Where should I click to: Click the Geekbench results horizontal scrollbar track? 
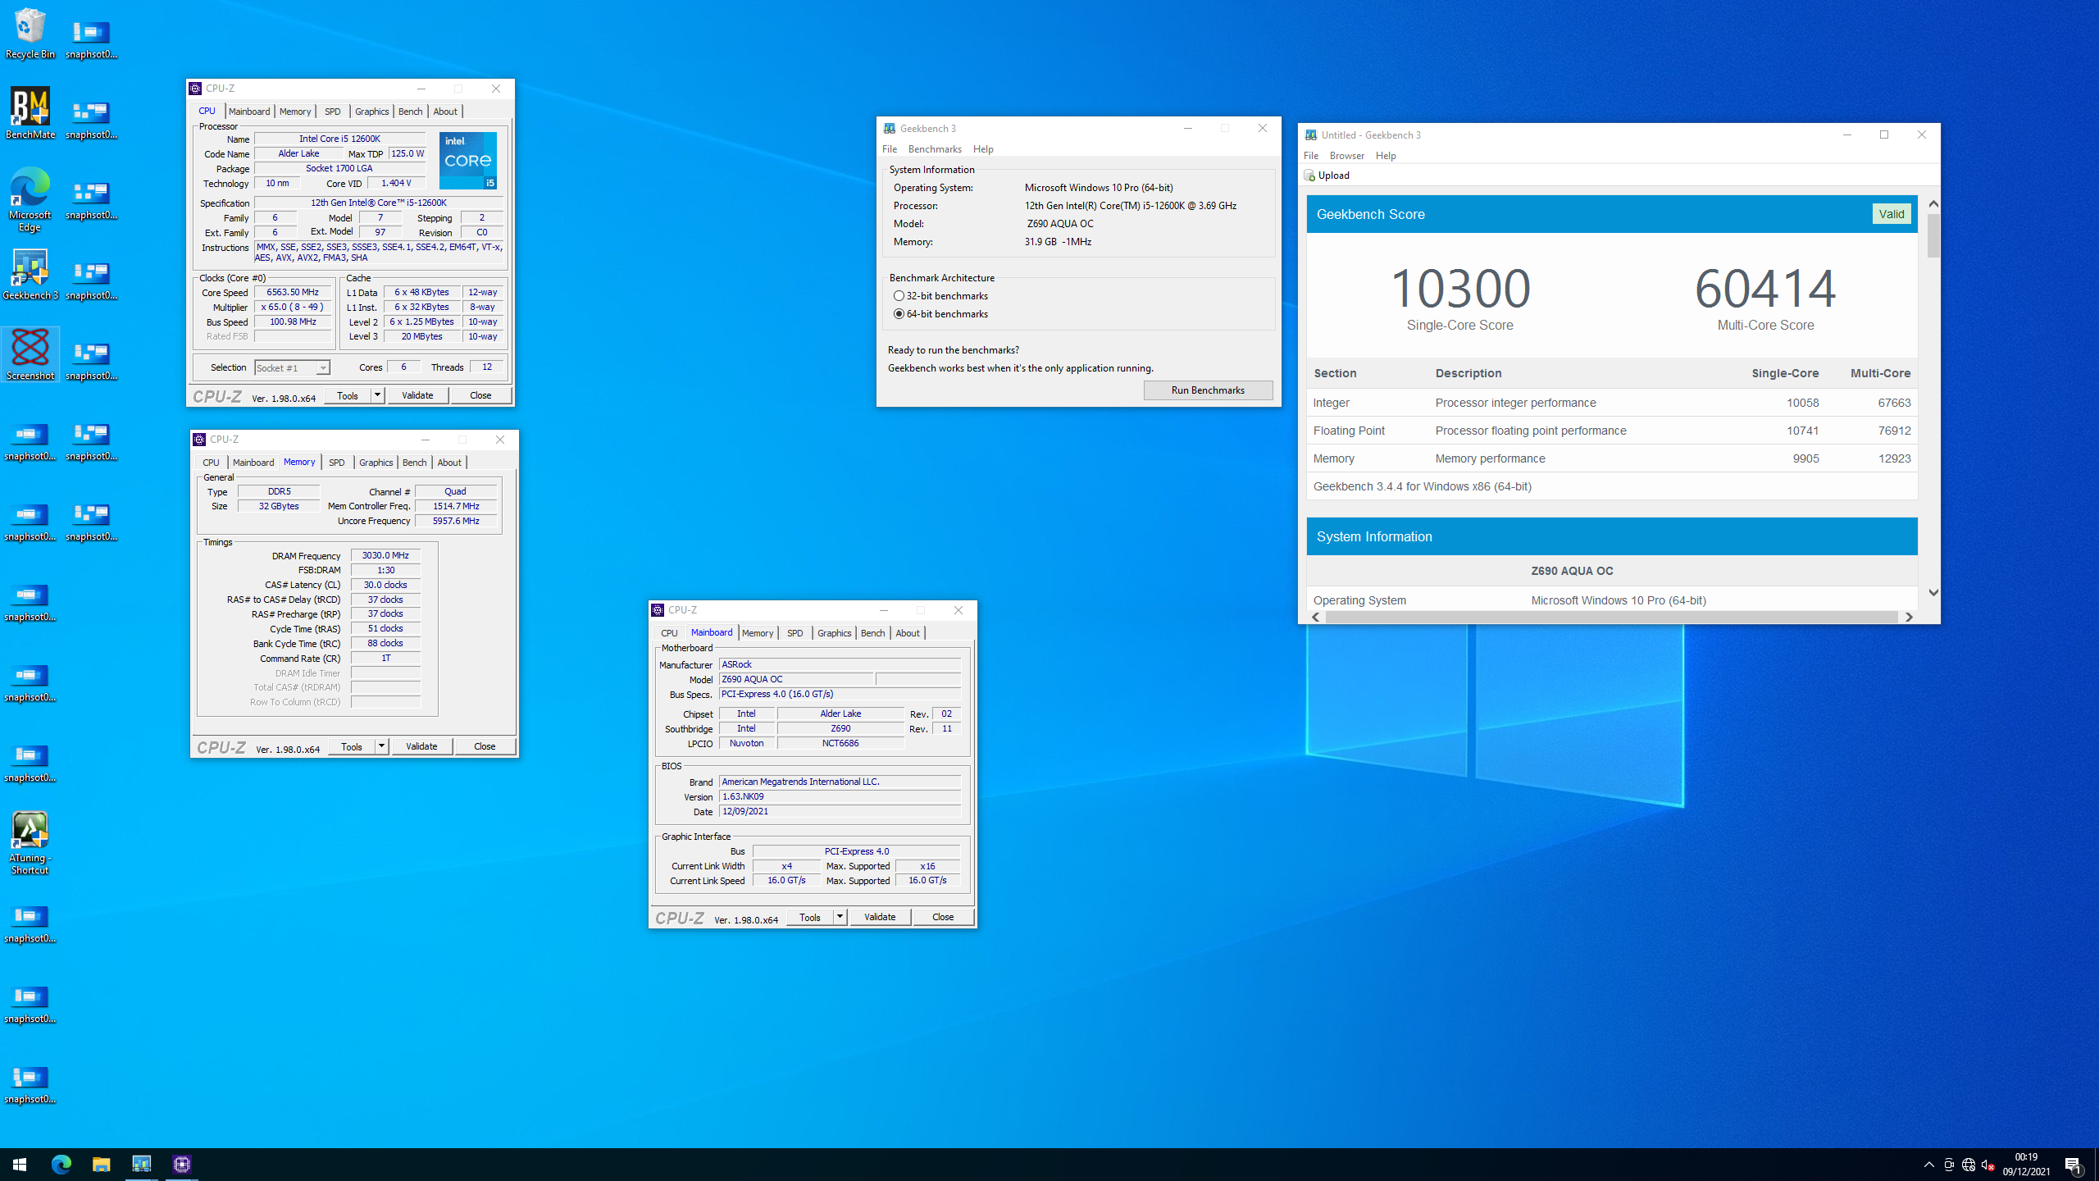[1612, 617]
